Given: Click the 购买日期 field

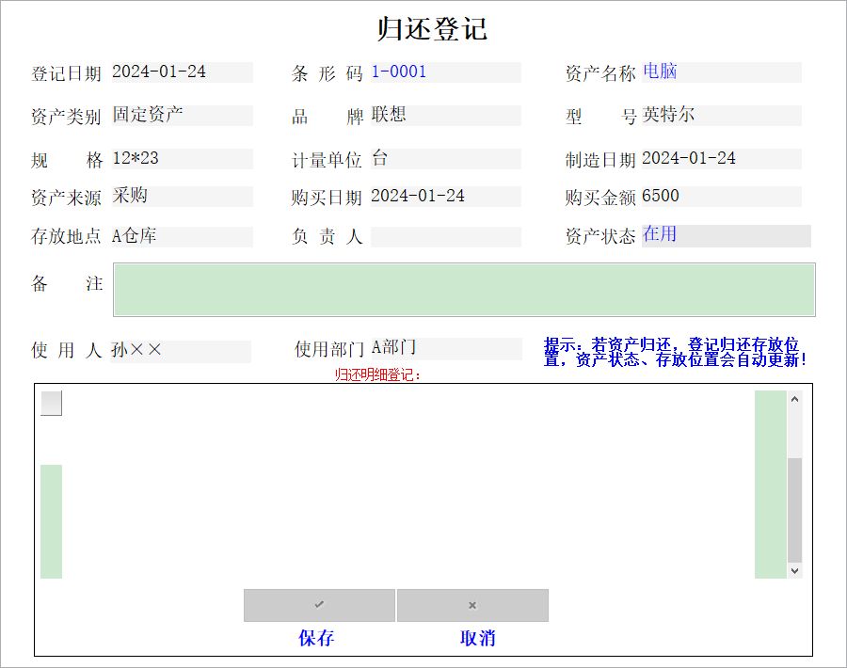Looking at the screenshot, I should pyautogui.click(x=446, y=197).
